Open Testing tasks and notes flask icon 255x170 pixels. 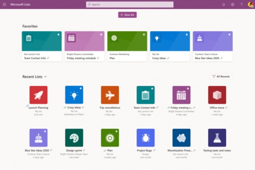click(217, 138)
